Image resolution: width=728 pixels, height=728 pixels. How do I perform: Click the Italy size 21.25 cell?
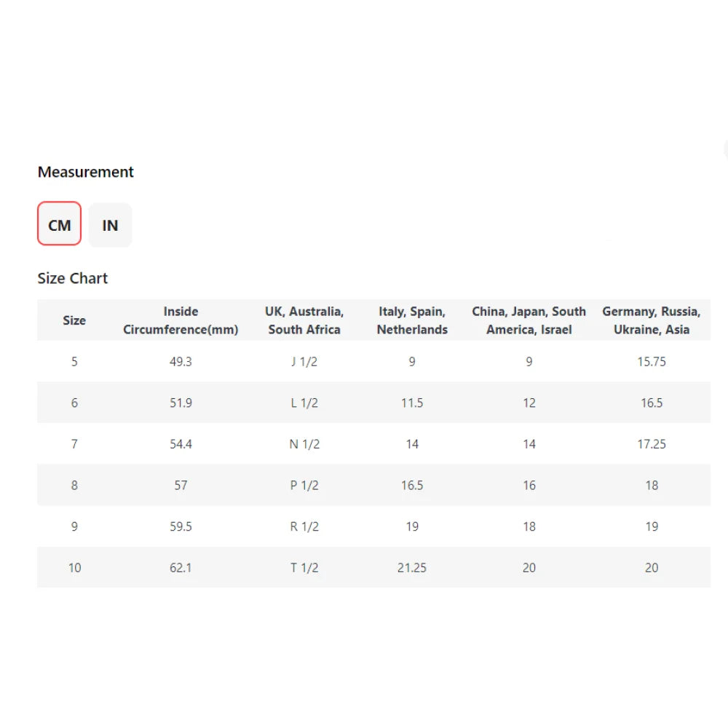pyautogui.click(x=412, y=567)
